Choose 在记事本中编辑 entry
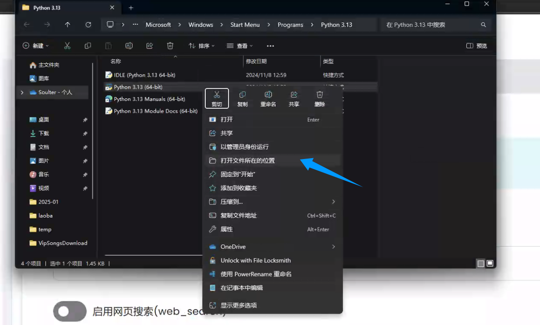540x325 pixels. coord(273,288)
